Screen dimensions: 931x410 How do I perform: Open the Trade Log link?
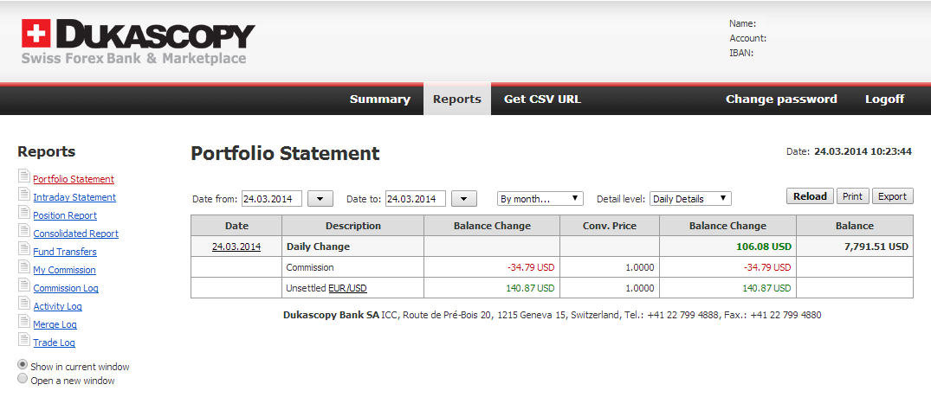point(54,343)
